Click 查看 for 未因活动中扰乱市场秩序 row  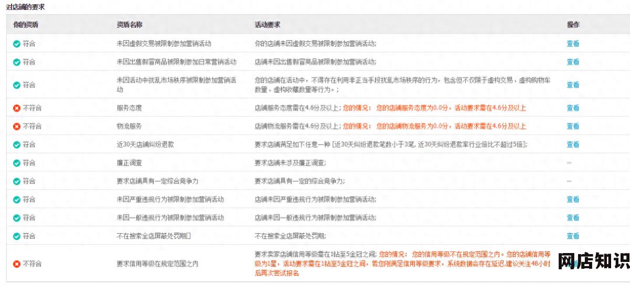click(x=573, y=85)
